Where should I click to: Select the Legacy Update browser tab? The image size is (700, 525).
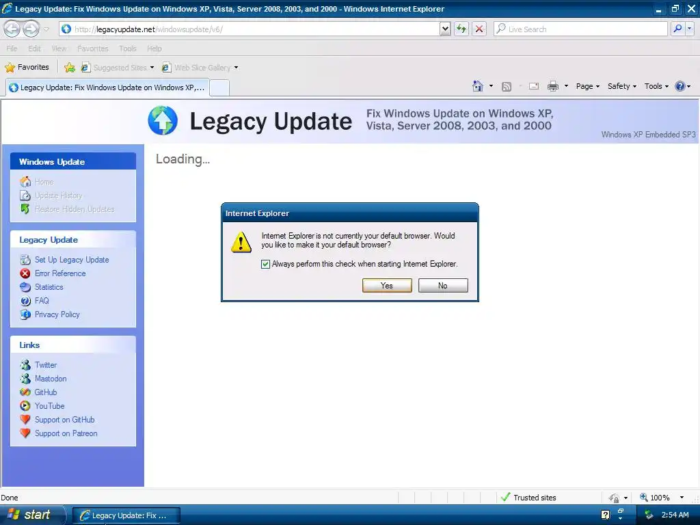(x=107, y=87)
